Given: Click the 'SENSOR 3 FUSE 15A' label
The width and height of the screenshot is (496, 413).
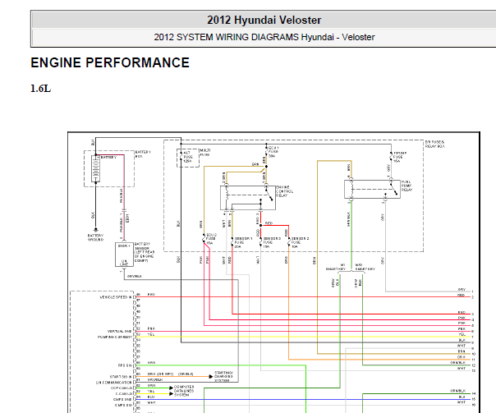Looking at the screenshot, I should click(272, 242).
